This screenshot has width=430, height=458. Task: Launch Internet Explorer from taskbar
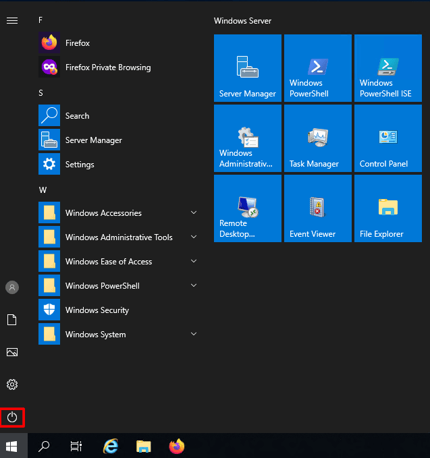[111, 446]
